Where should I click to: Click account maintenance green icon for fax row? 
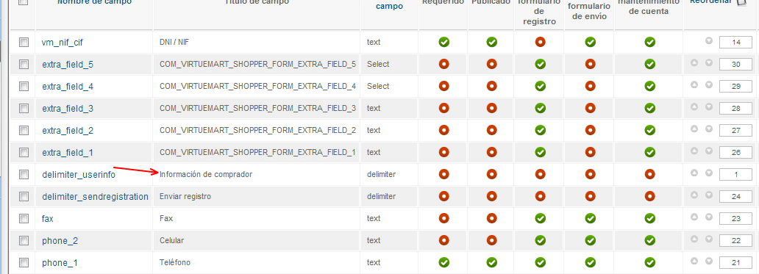tap(649, 218)
